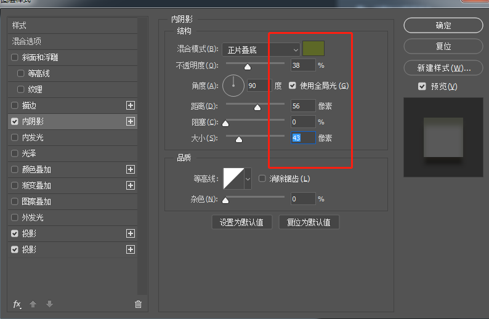Click plus icon on first 投影 row
This screenshot has height=319, width=489.
click(x=131, y=233)
